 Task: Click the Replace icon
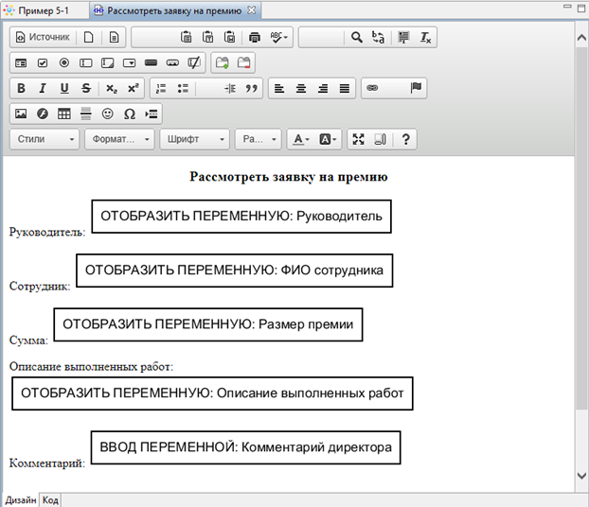coord(378,37)
